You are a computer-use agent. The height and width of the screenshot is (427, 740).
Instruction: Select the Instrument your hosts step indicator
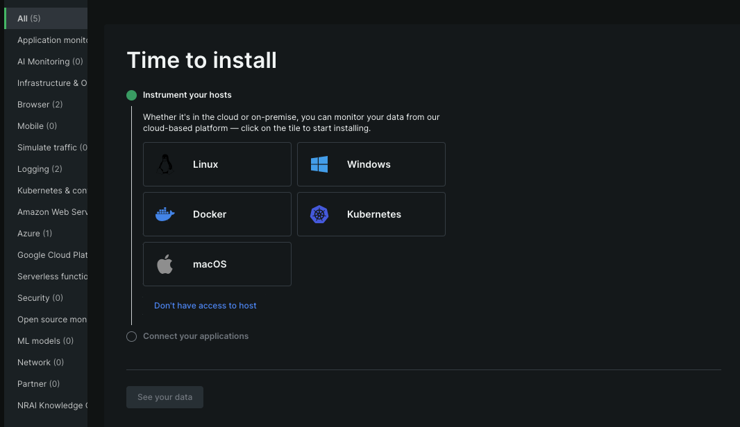[132, 95]
